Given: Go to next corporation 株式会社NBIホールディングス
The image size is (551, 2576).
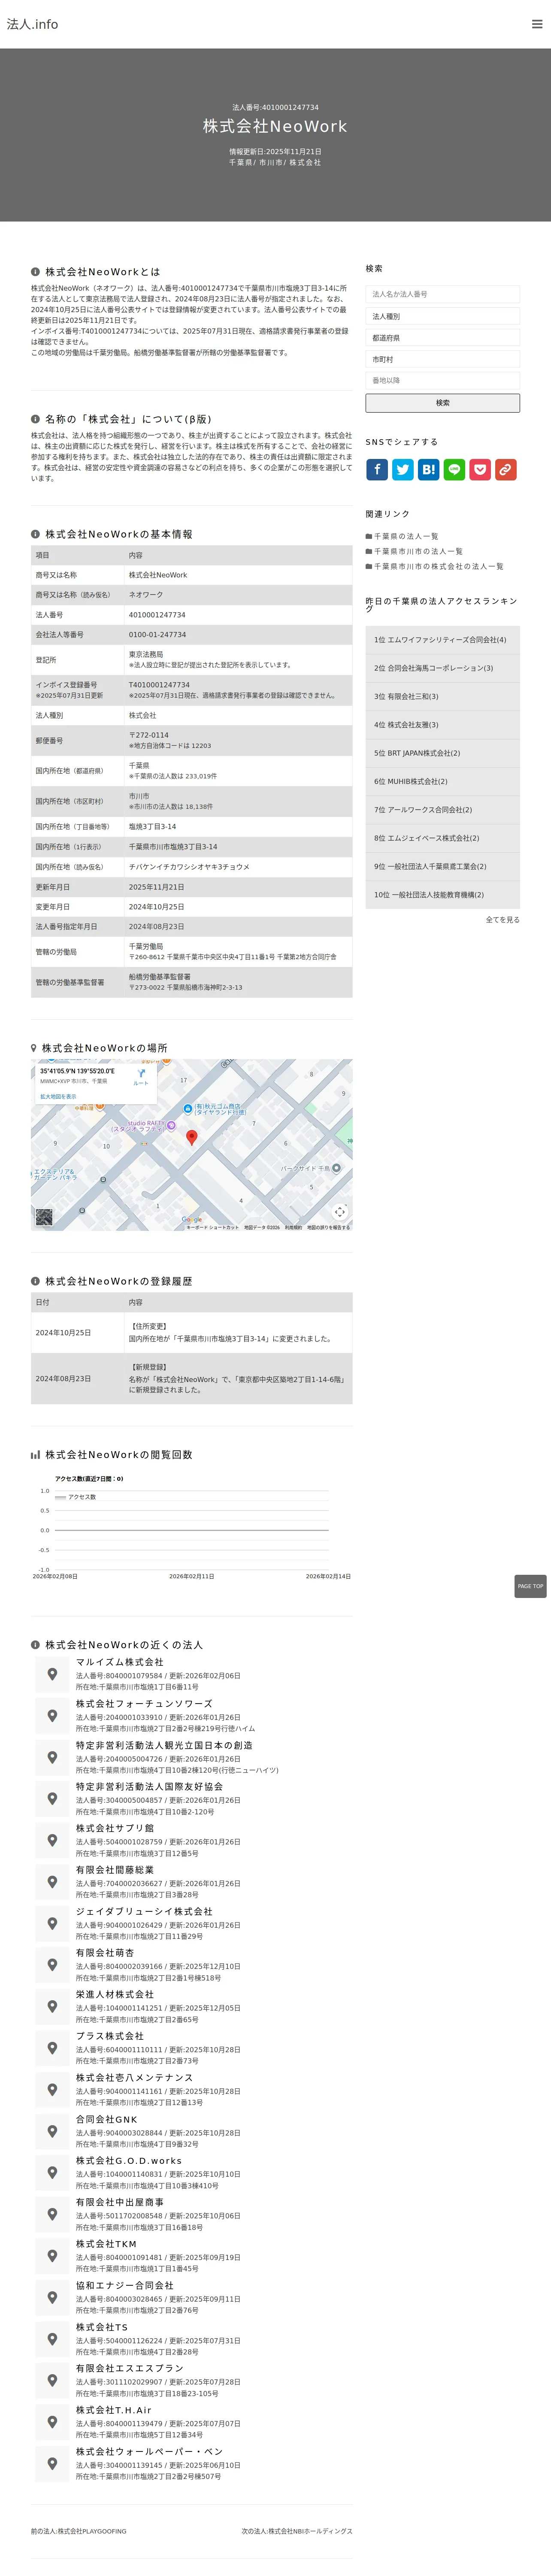Looking at the screenshot, I should tap(297, 2531).
